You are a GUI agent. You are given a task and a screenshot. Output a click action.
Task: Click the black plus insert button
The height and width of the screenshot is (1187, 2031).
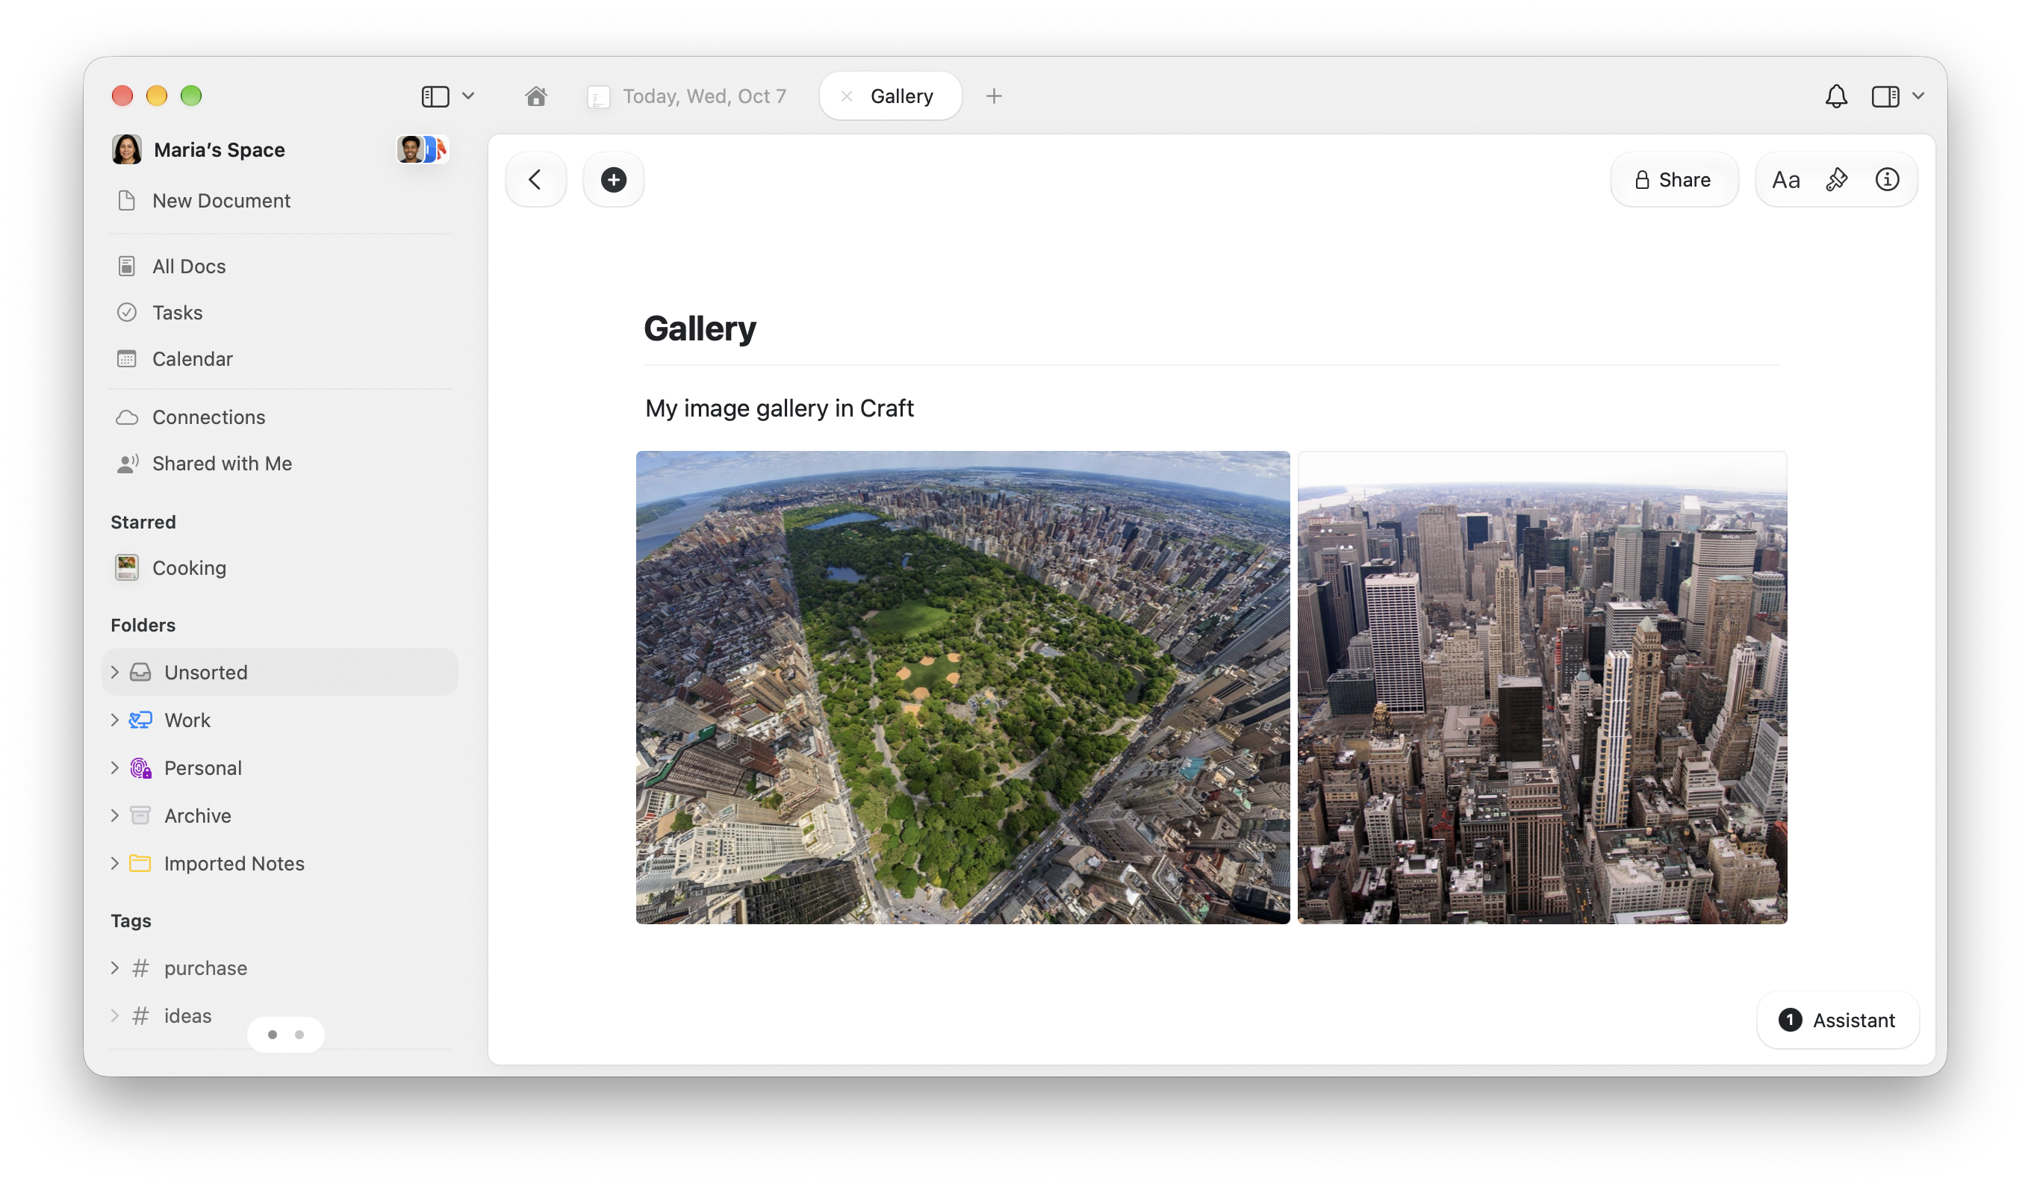(613, 180)
